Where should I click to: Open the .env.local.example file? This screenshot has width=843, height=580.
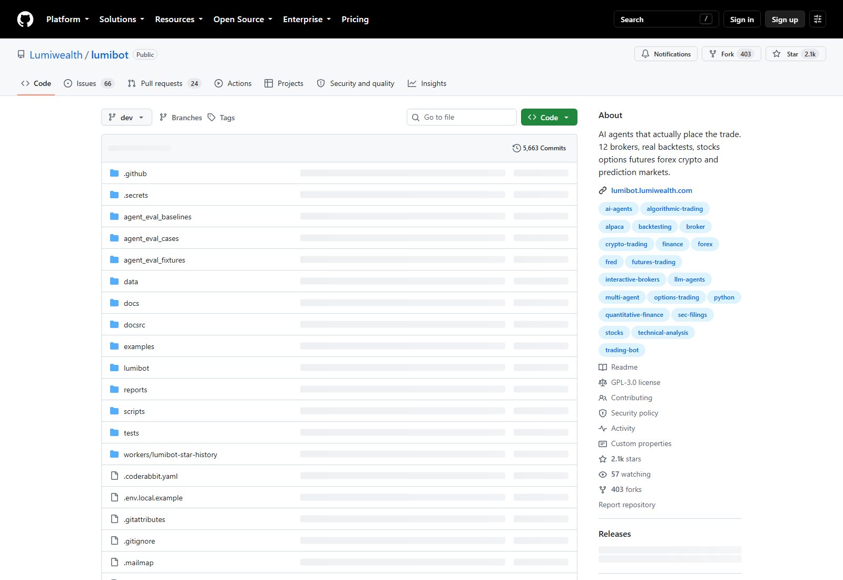pyautogui.click(x=153, y=498)
